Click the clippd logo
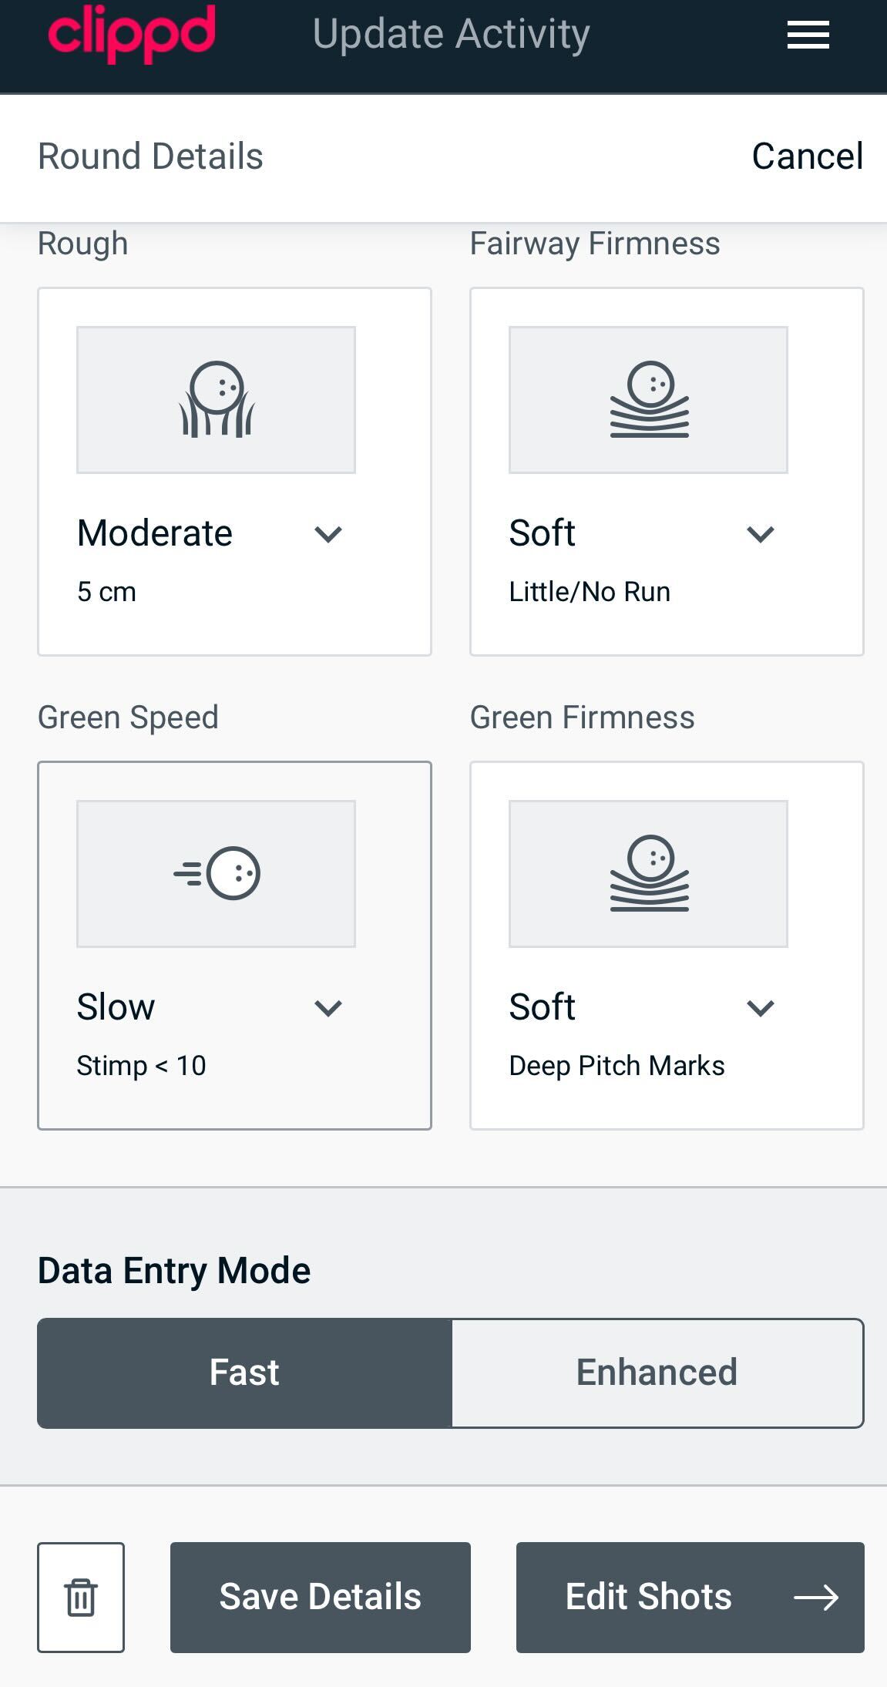Image resolution: width=887 pixels, height=1687 pixels. [132, 34]
